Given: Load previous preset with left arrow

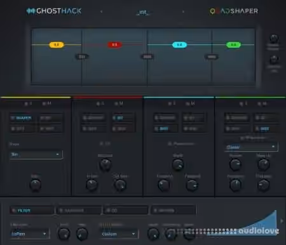Looking at the screenshot, I should click(101, 11).
